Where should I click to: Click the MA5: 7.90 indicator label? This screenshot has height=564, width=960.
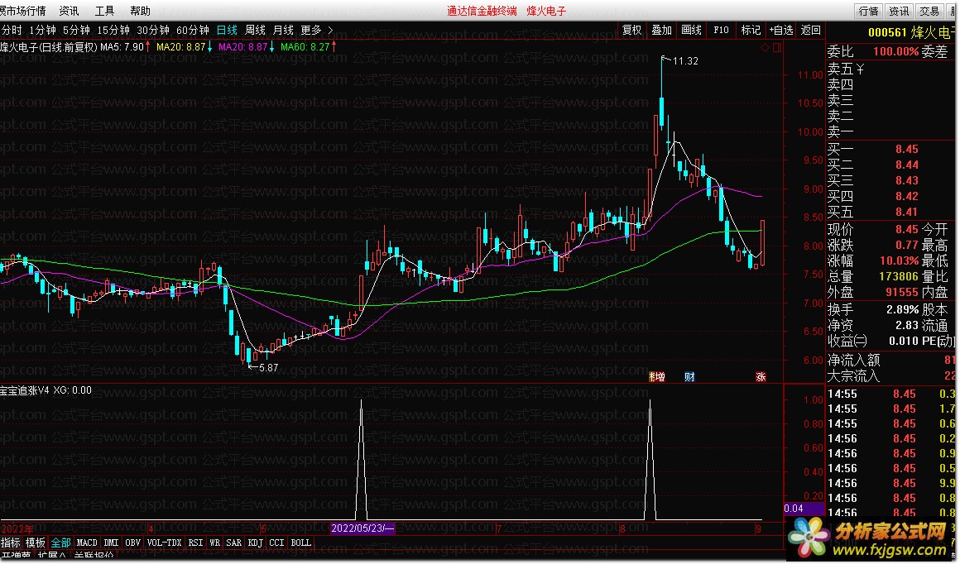click(122, 46)
